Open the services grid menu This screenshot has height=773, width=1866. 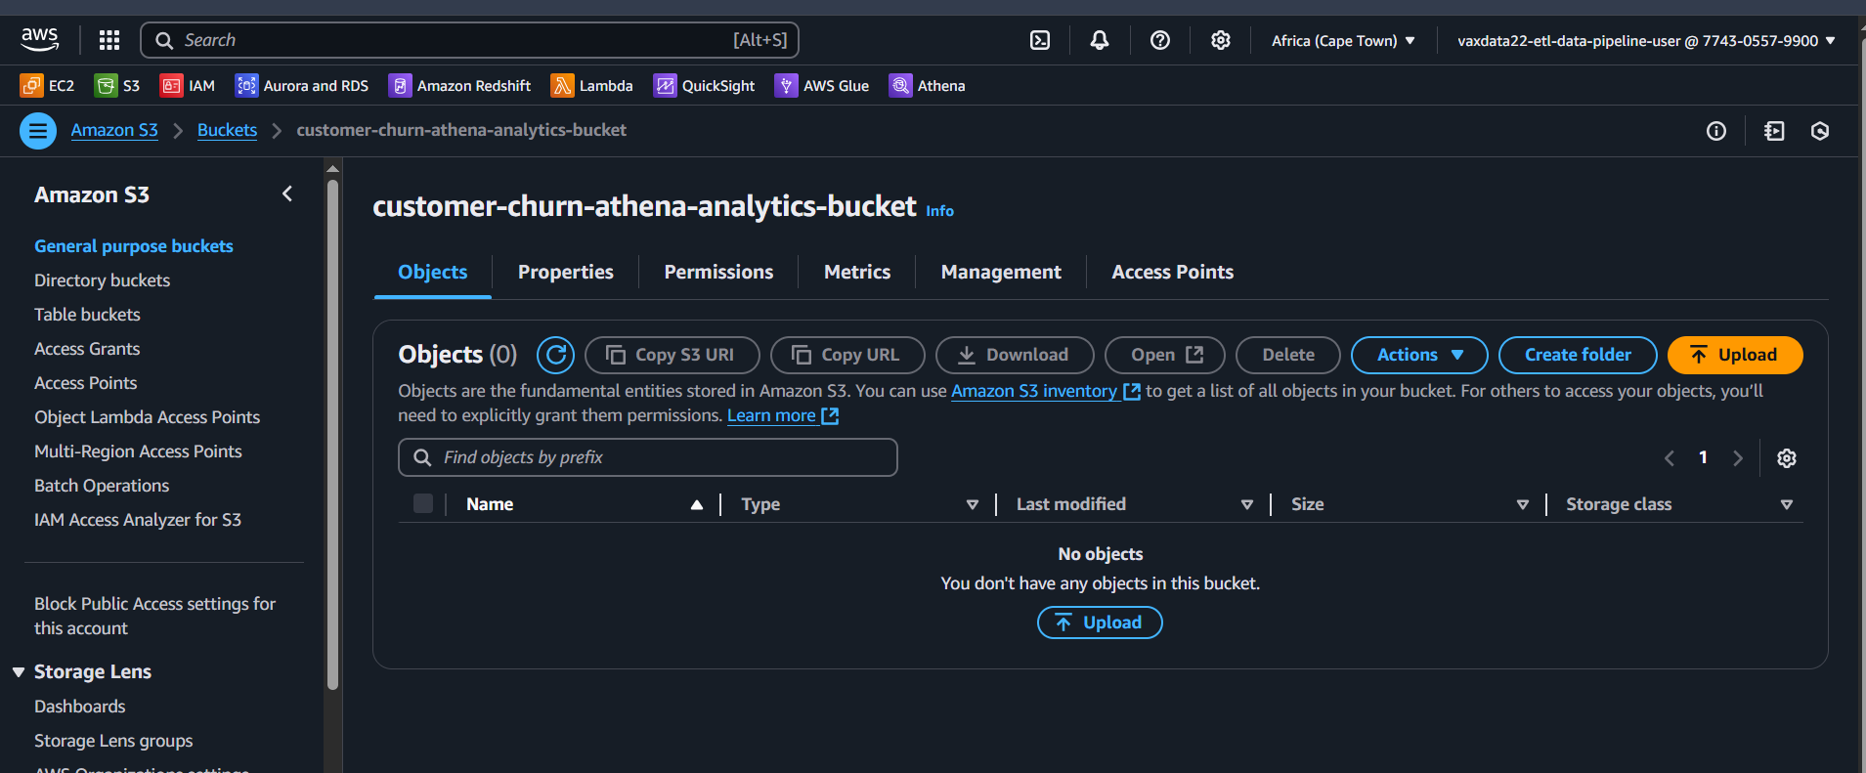pos(109,40)
